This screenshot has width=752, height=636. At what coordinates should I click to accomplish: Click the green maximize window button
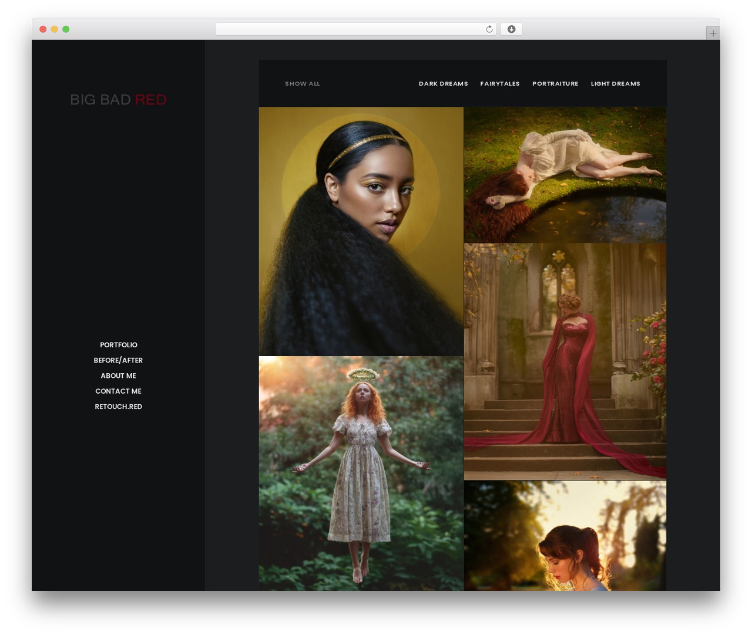(66, 29)
